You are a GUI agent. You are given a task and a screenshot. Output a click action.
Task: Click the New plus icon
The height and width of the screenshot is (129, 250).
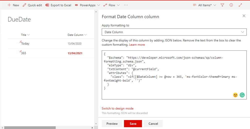9,5
